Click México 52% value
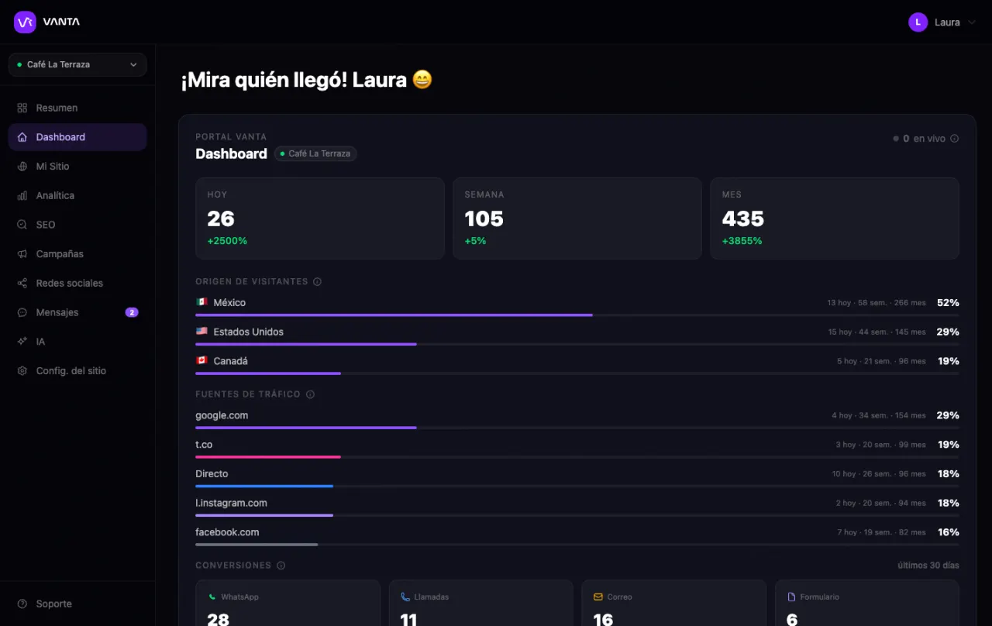The width and height of the screenshot is (992, 626). [948, 302]
